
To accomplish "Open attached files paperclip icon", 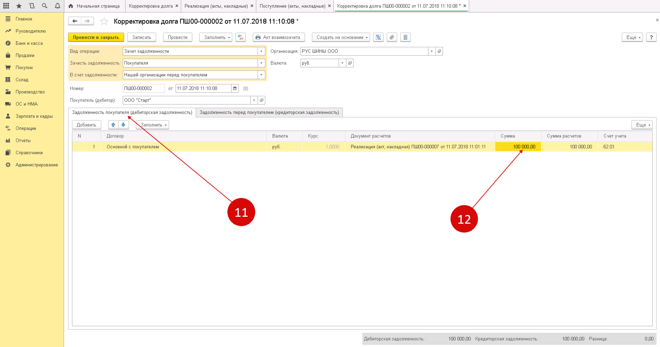I will [x=392, y=37].
